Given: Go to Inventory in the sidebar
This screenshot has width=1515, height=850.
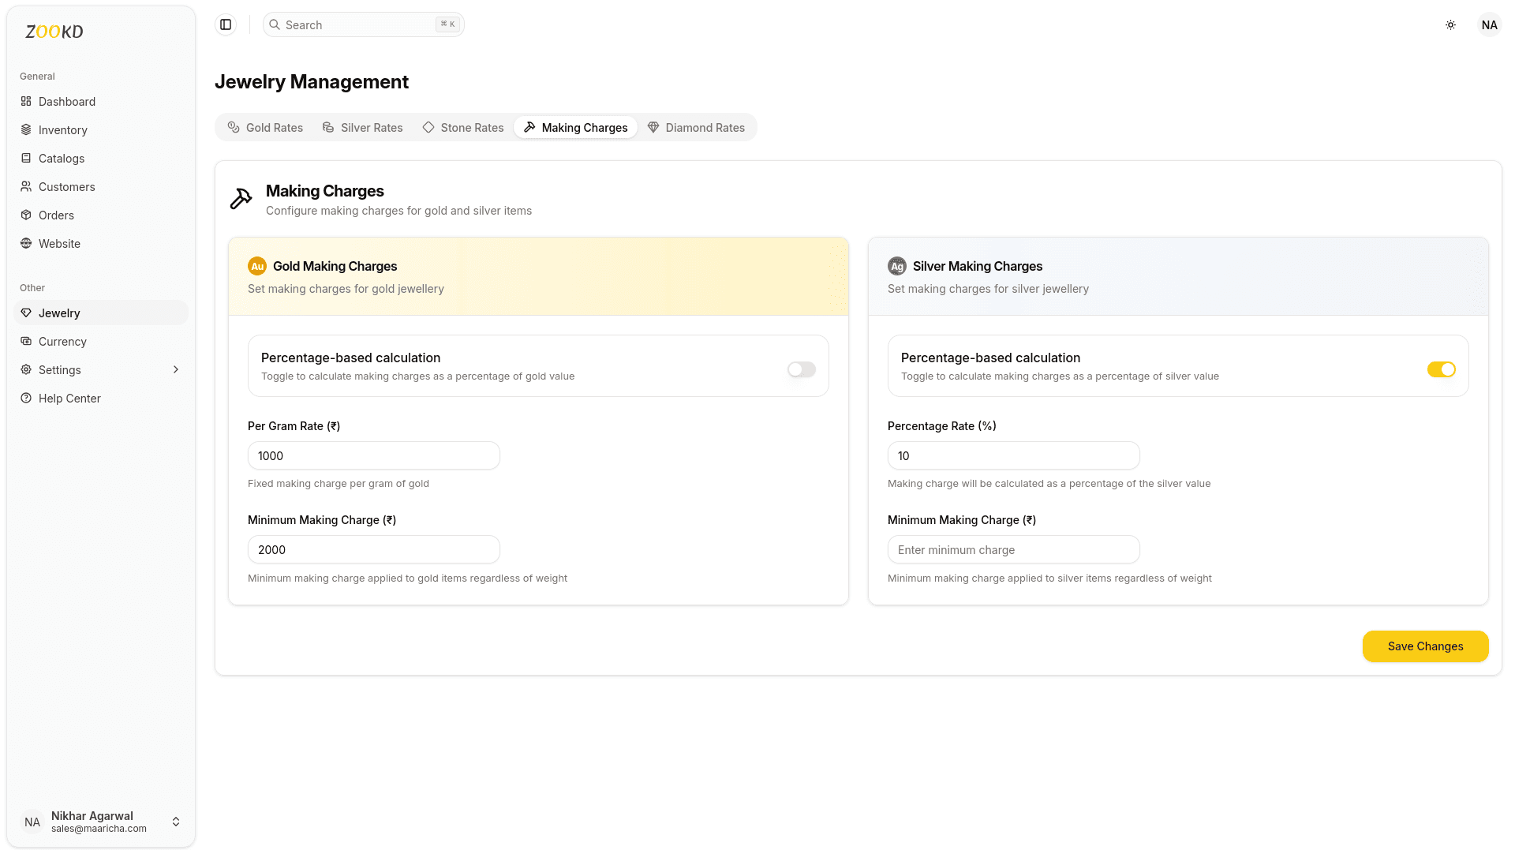Looking at the screenshot, I should [63, 130].
